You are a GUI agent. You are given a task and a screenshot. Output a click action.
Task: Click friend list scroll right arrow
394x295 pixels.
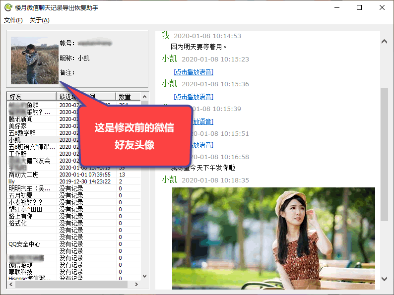[136, 285]
